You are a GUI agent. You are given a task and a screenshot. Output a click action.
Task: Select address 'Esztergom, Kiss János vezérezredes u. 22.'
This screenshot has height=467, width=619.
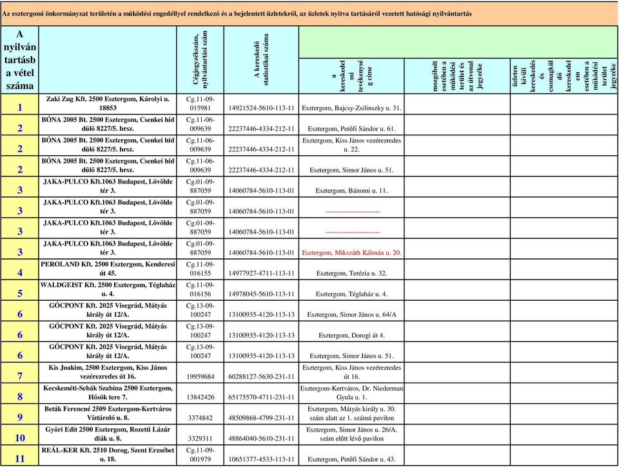coord(352,145)
